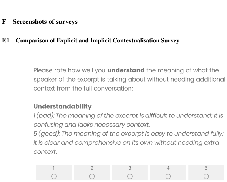Click the 1 (bad) description text
This screenshot has height=182, width=227.
click(128, 120)
